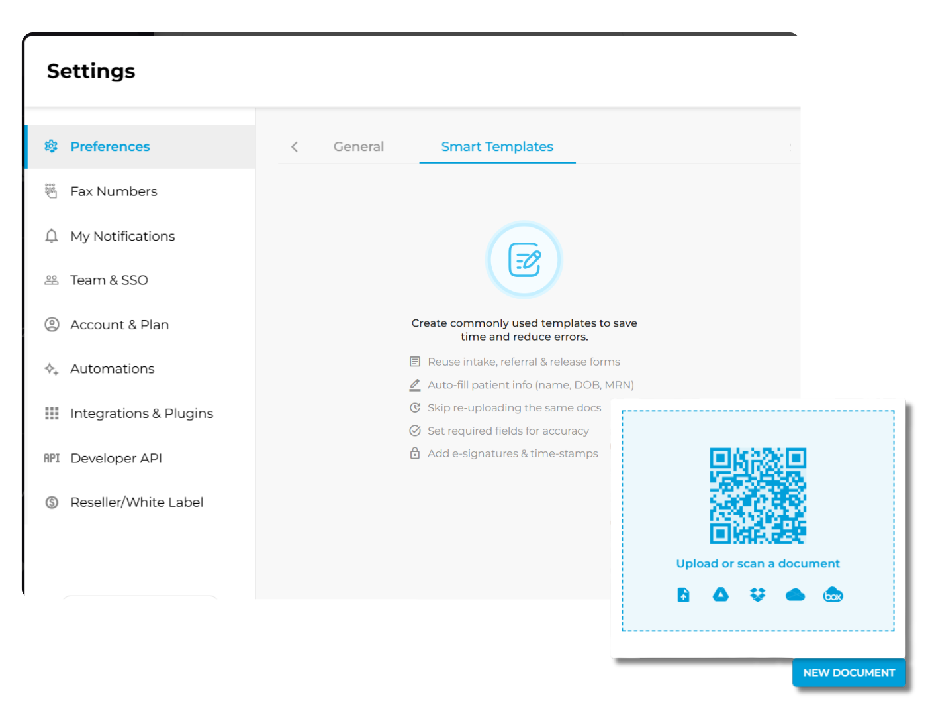The height and width of the screenshot is (705, 928).
Task: Click the Developer API icon
Action: tap(52, 458)
